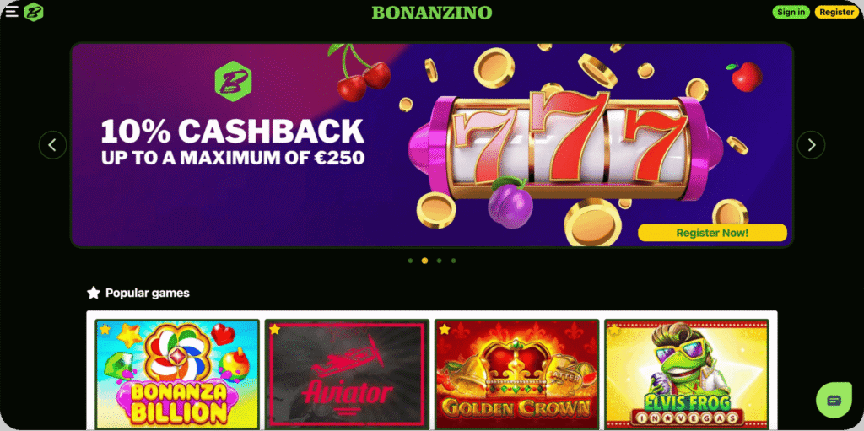Open the live chat bubble icon

(x=834, y=400)
